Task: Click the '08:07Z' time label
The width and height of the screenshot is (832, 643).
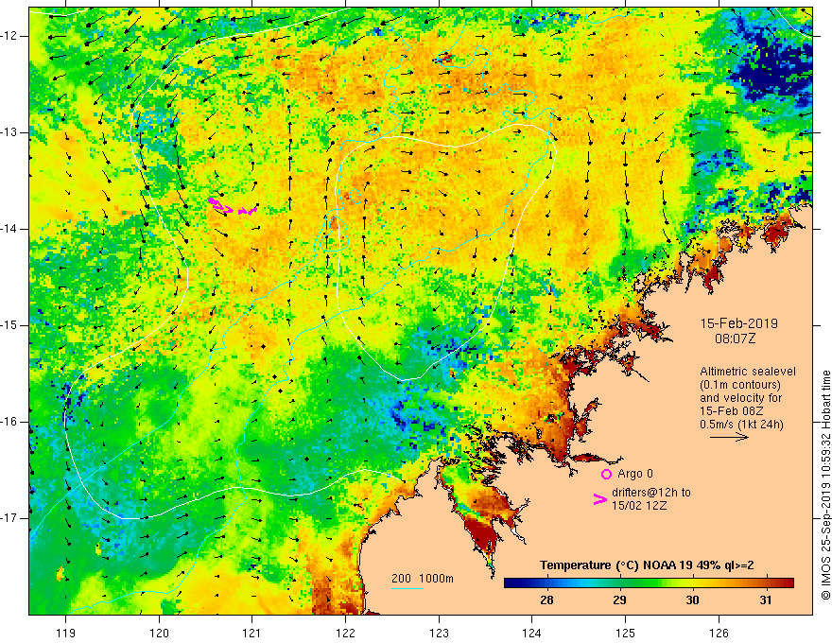Action: click(x=735, y=339)
